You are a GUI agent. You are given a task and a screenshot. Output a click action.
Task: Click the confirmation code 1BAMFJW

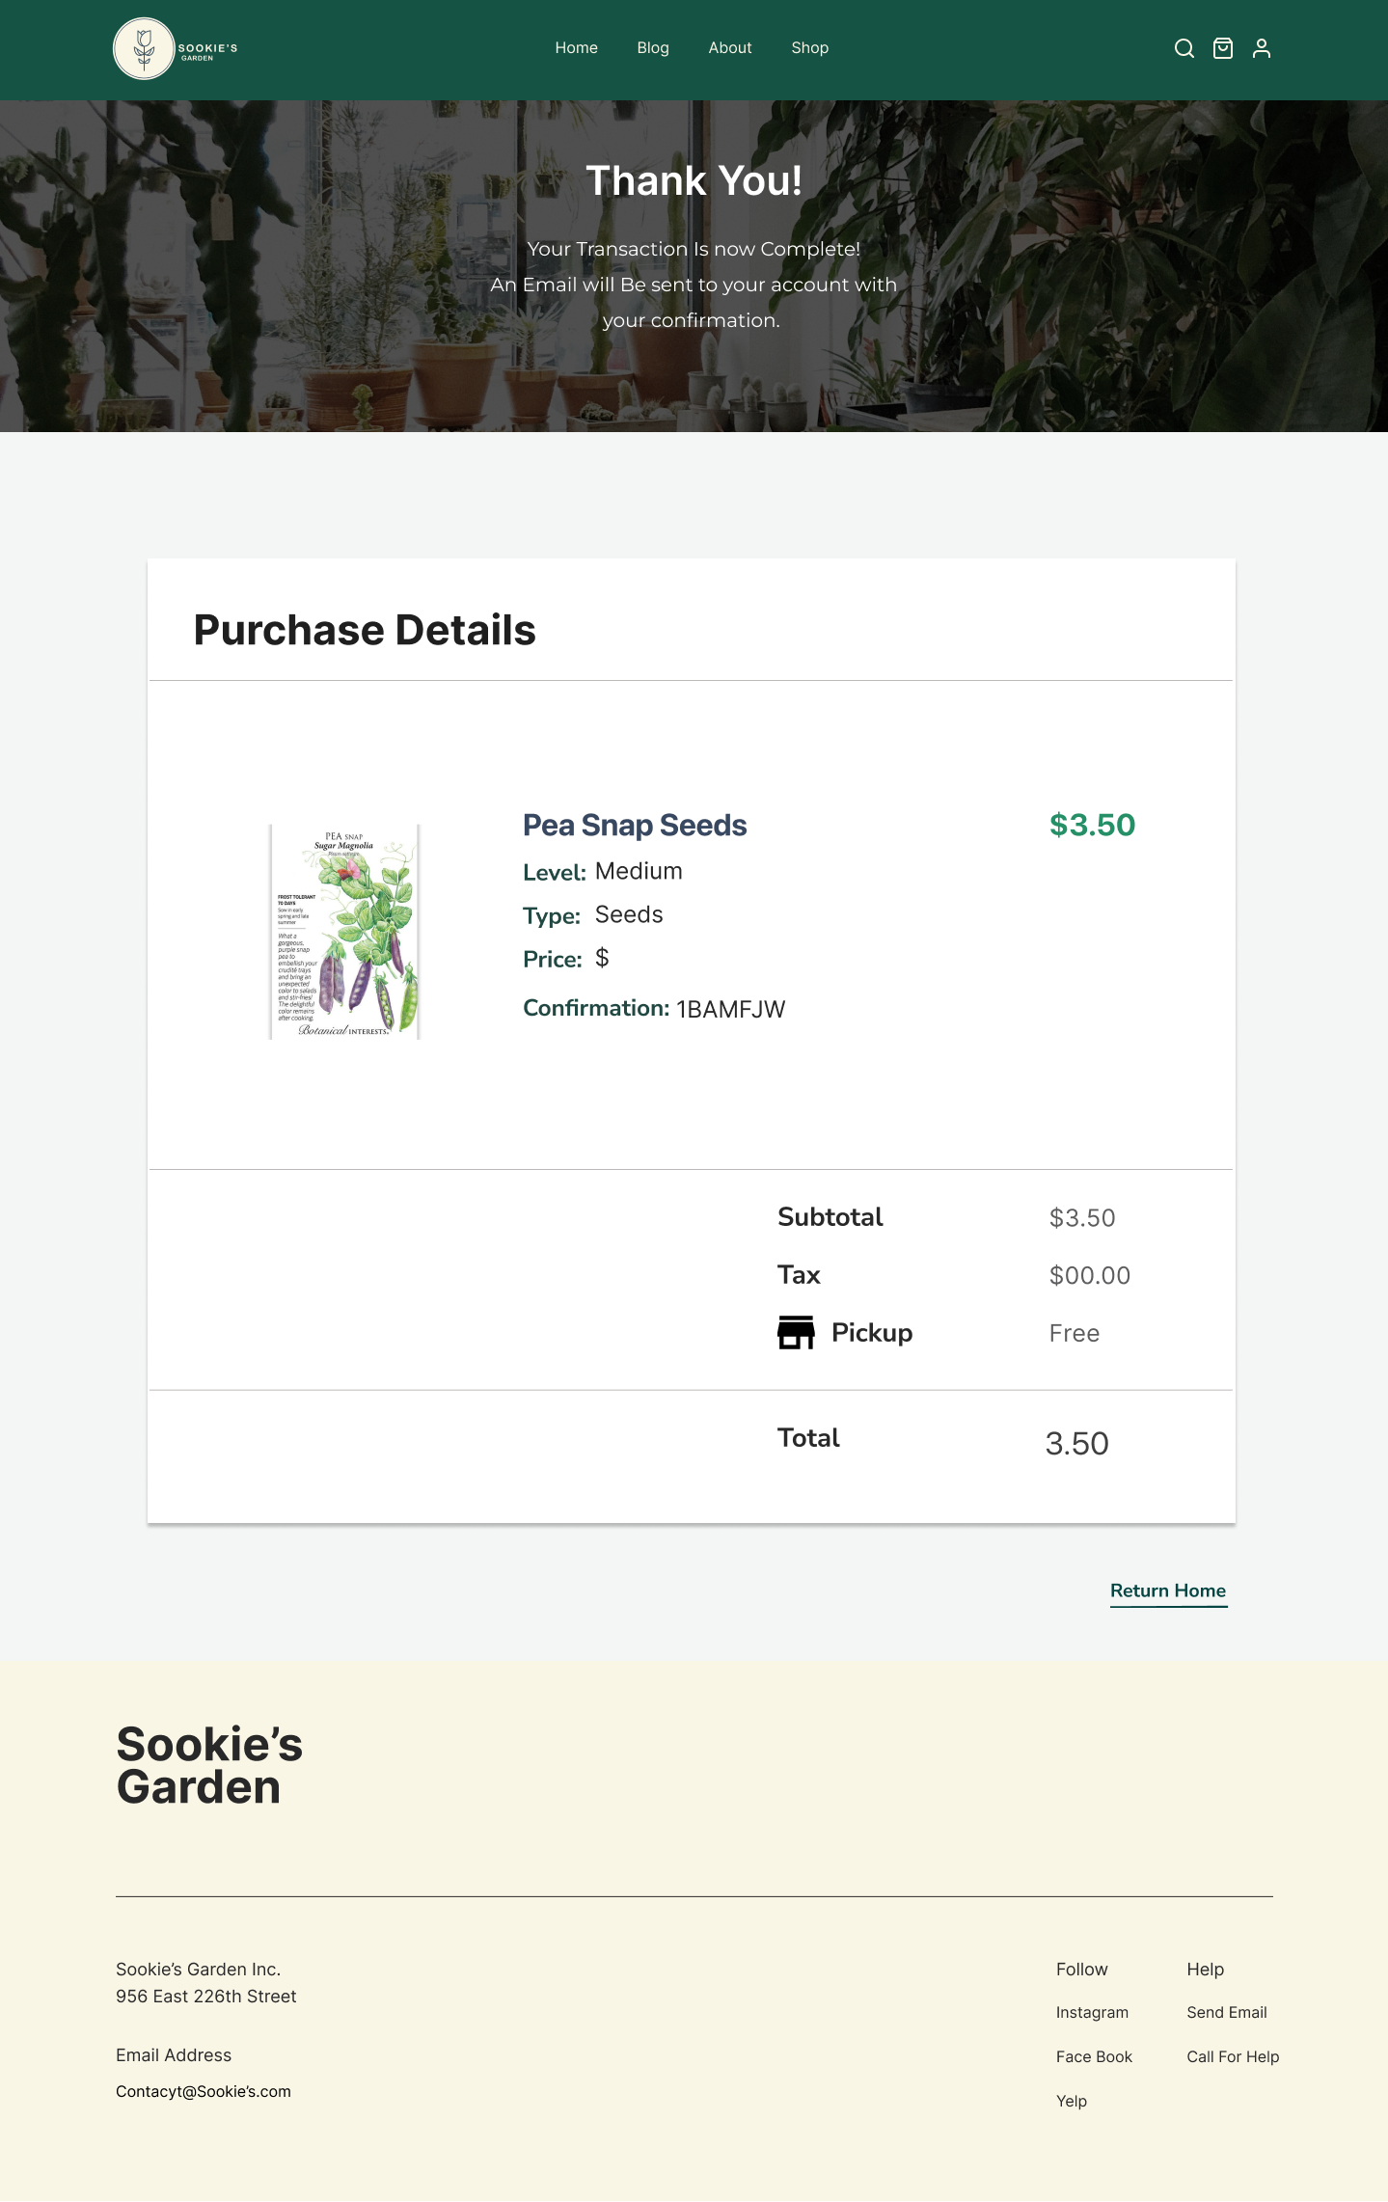(x=730, y=1009)
